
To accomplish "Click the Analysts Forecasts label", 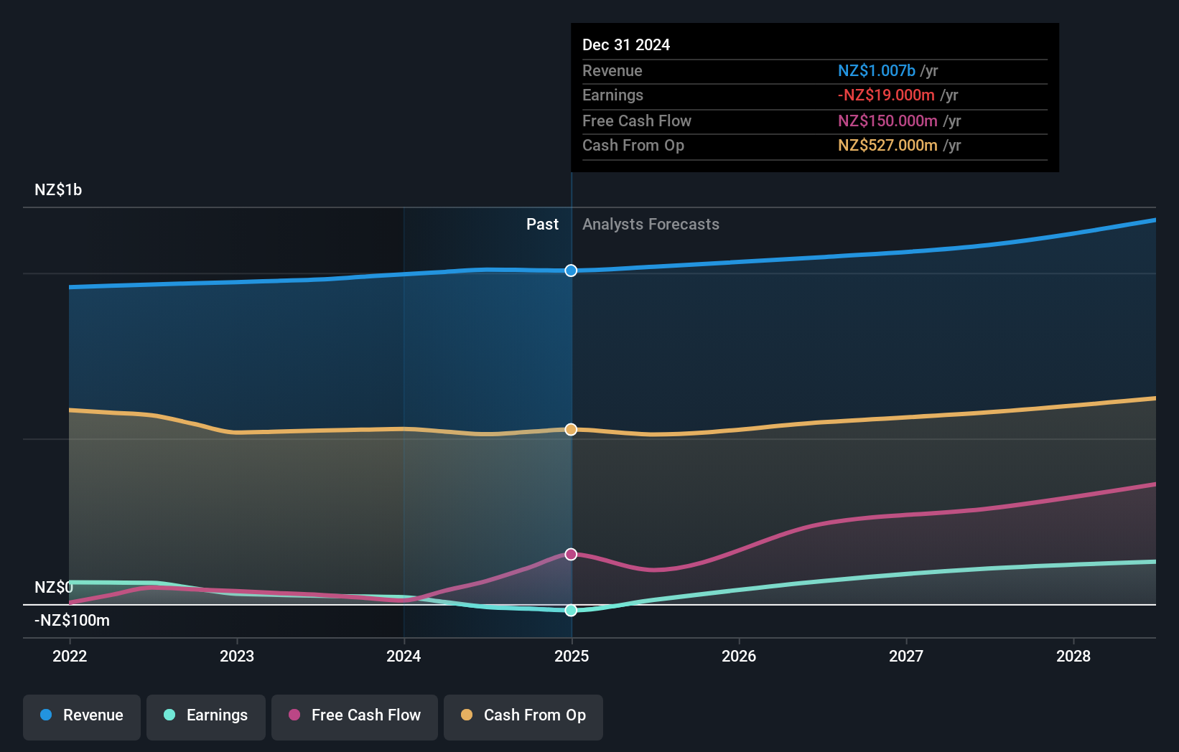I will coord(651,225).
